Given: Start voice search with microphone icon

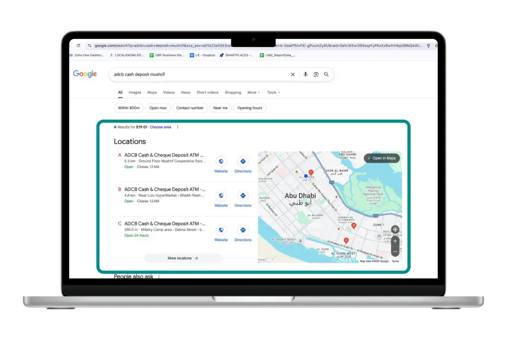Looking at the screenshot, I should coord(305,74).
